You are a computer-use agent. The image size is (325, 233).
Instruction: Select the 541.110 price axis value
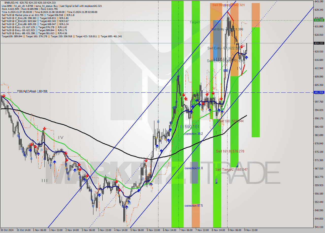click(319, 227)
